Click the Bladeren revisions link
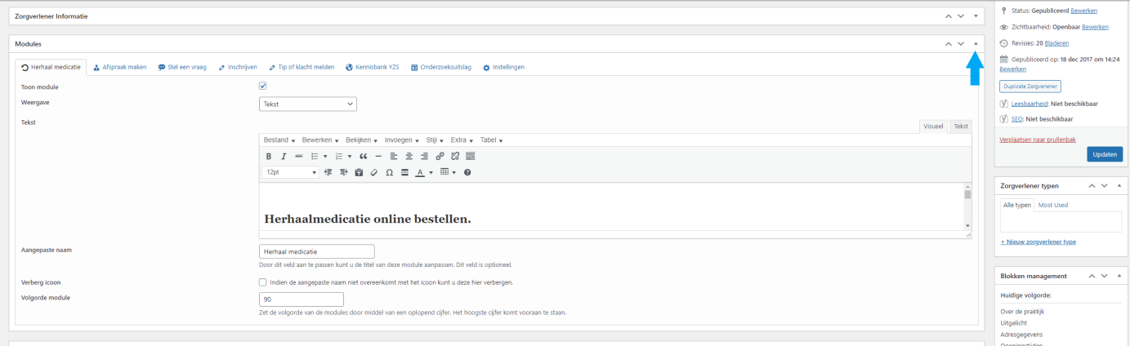The image size is (1130, 346). click(1056, 43)
